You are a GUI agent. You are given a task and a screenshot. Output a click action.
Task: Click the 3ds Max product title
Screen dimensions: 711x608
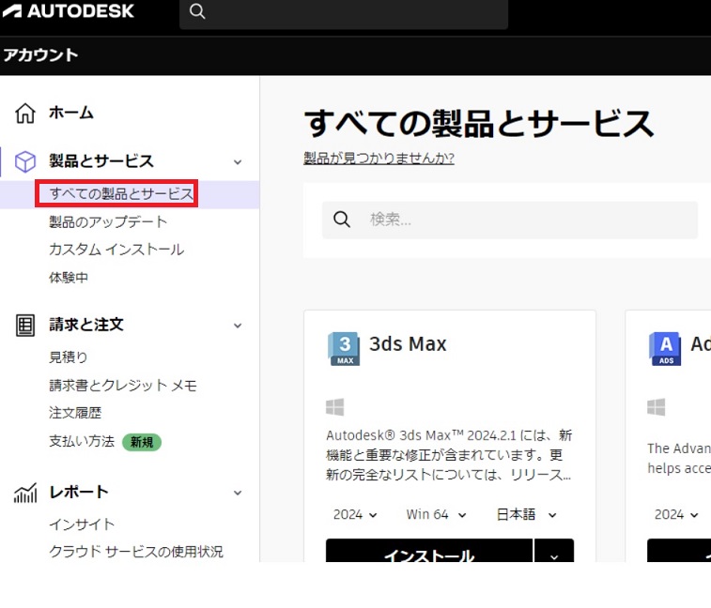408,343
